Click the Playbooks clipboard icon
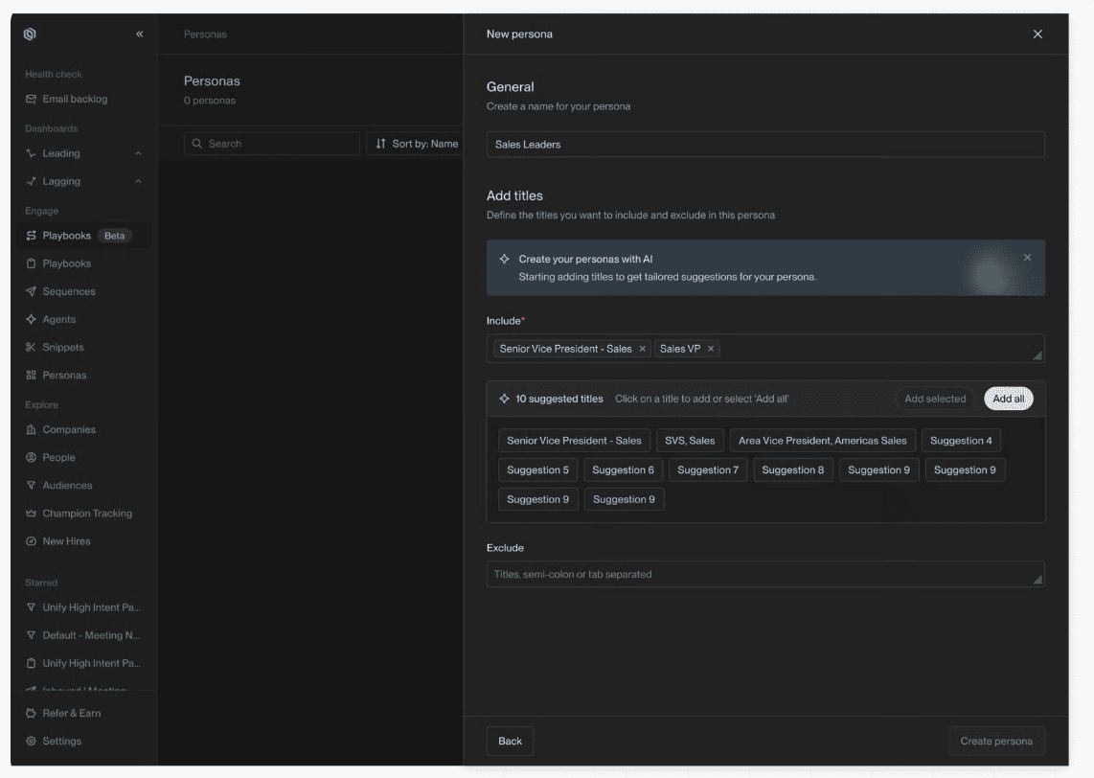 31,263
